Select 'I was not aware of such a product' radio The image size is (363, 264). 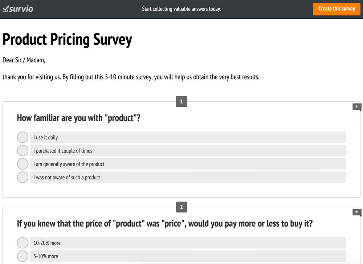pos(23,177)
